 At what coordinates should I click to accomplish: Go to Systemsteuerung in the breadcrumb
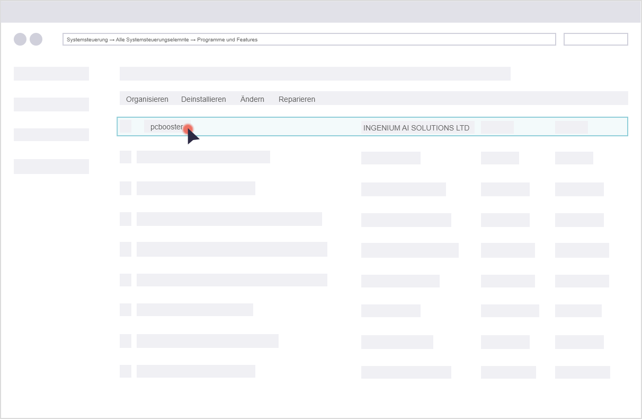[x=87, y=40]
